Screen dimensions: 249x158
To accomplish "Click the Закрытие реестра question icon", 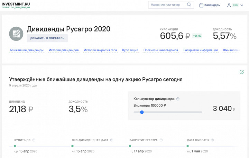I will click(x=161, y=140).
